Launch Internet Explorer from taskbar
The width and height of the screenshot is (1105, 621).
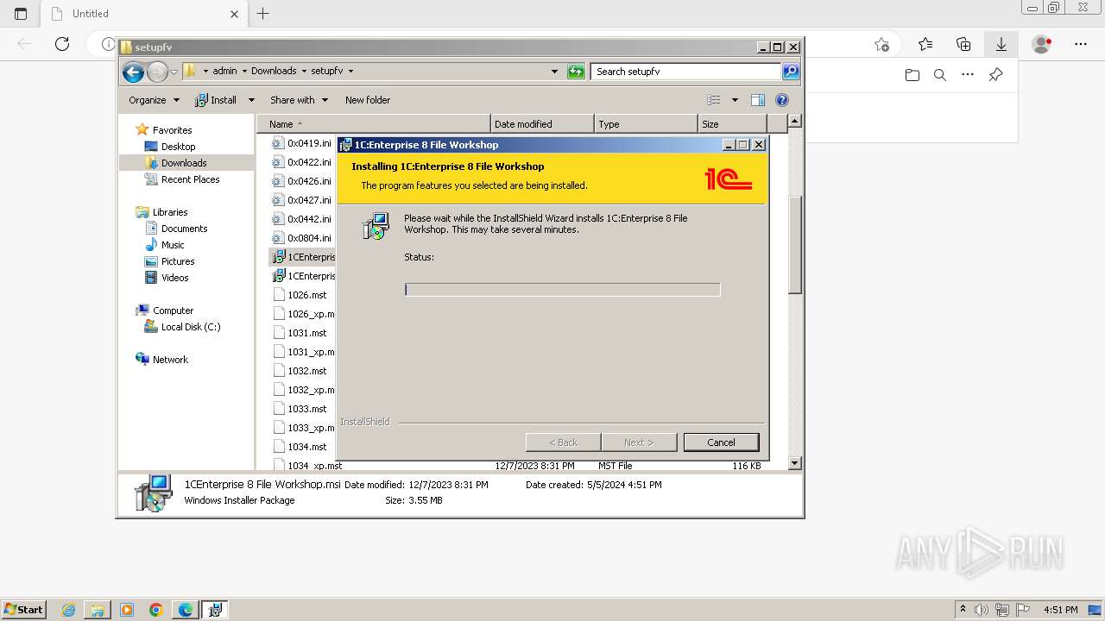tap(69, 610)
